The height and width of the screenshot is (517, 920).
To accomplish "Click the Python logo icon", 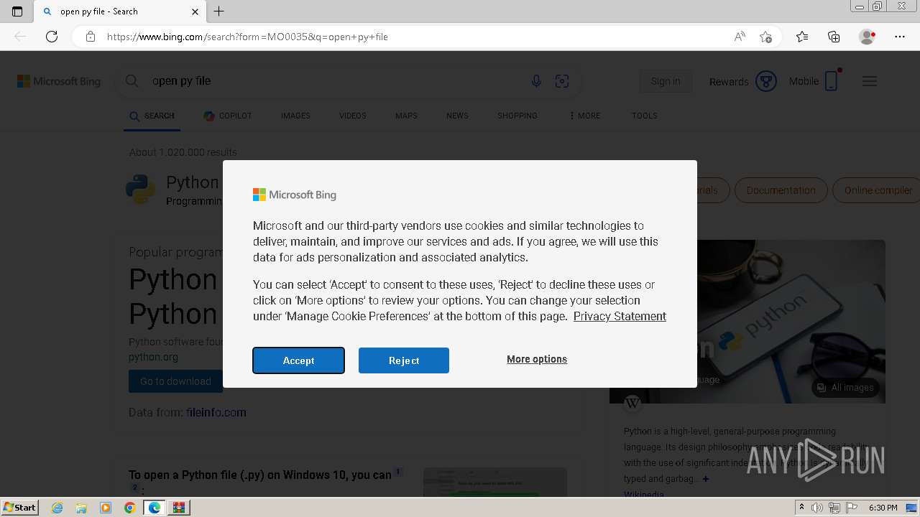I will [x=140, y=190].
